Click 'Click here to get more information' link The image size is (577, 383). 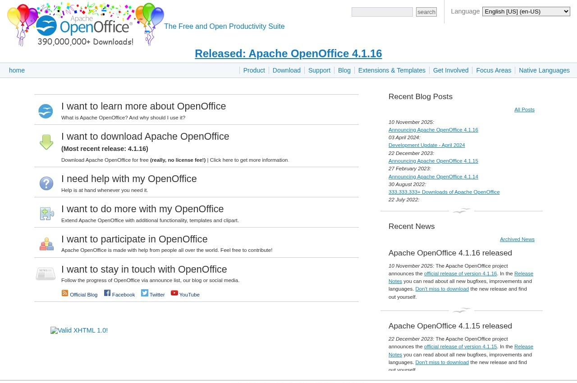click(249, 160)
